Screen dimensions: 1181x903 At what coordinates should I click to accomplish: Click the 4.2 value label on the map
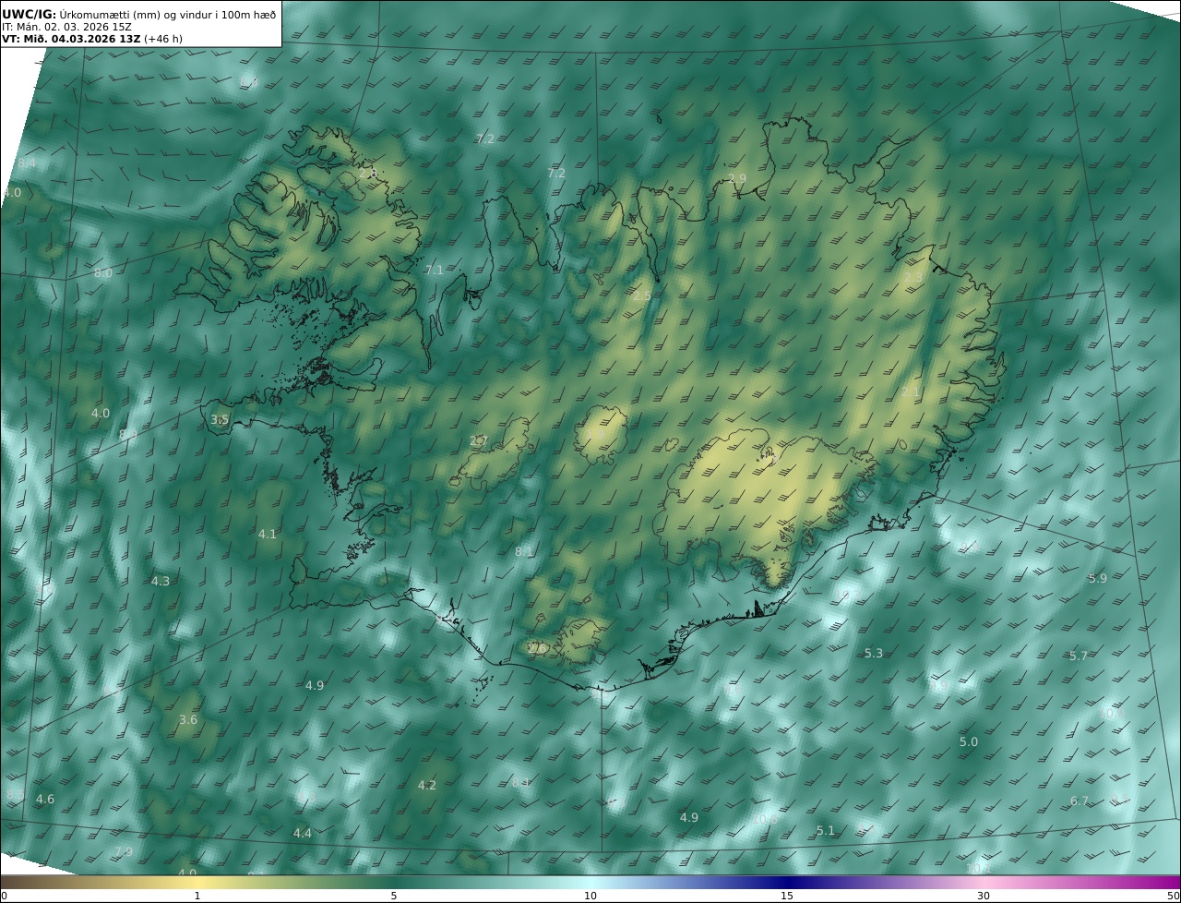pos(426,786)
